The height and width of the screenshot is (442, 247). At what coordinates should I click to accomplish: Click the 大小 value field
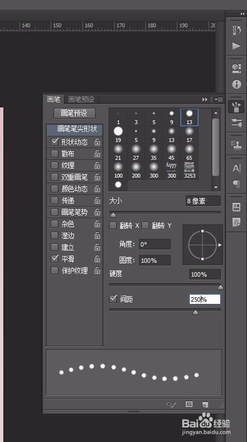coord(204,201)
